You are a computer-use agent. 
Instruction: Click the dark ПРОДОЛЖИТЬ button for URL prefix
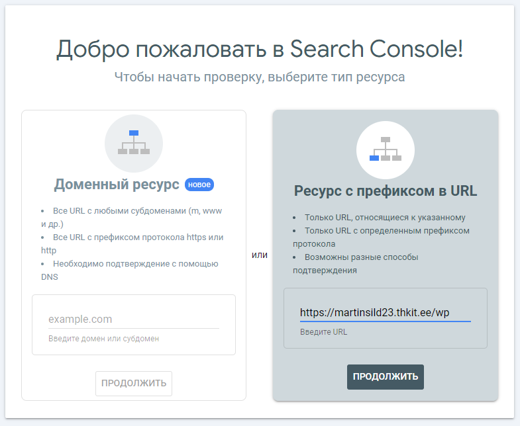point(386,377)
